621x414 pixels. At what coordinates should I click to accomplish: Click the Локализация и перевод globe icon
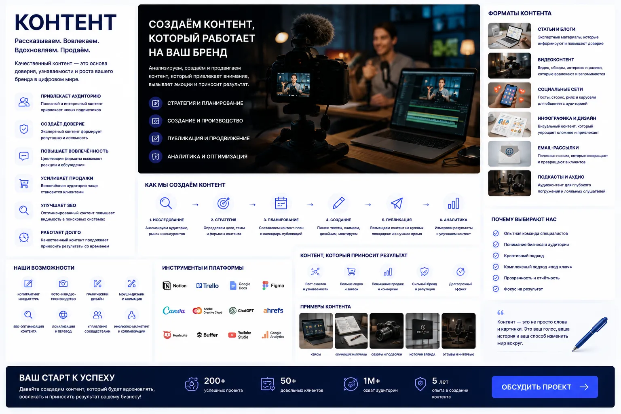pos(63,315)
